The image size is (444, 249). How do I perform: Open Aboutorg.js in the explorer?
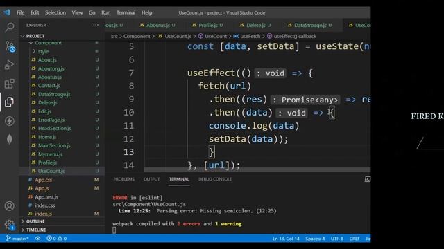pos(51,68)
